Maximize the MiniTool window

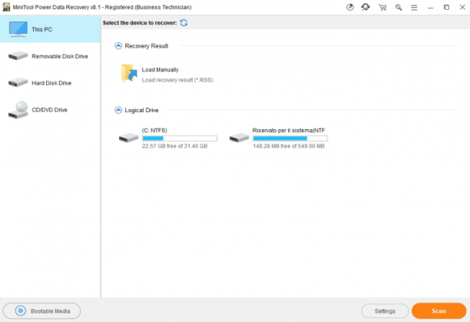coord(446,7)
